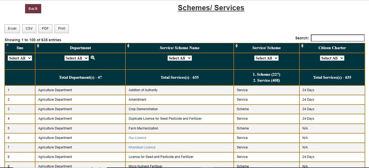Sort by Service/ Scheme Name arrows
The height and width of the screenshot is (168, 369).
coord(128,46)
